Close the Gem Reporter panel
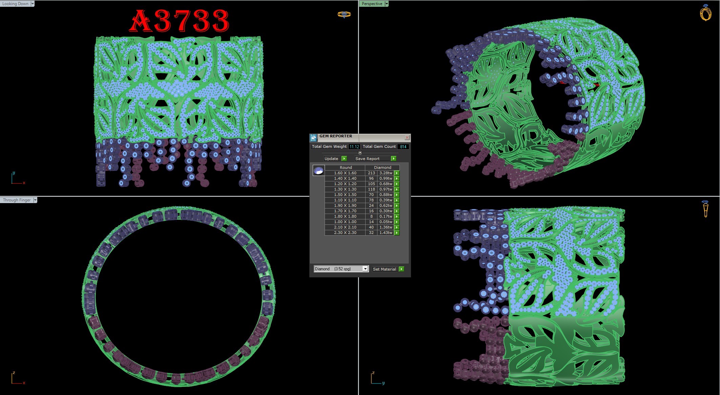Viewport: 720px width, 395px height. [x=407, y=138]
